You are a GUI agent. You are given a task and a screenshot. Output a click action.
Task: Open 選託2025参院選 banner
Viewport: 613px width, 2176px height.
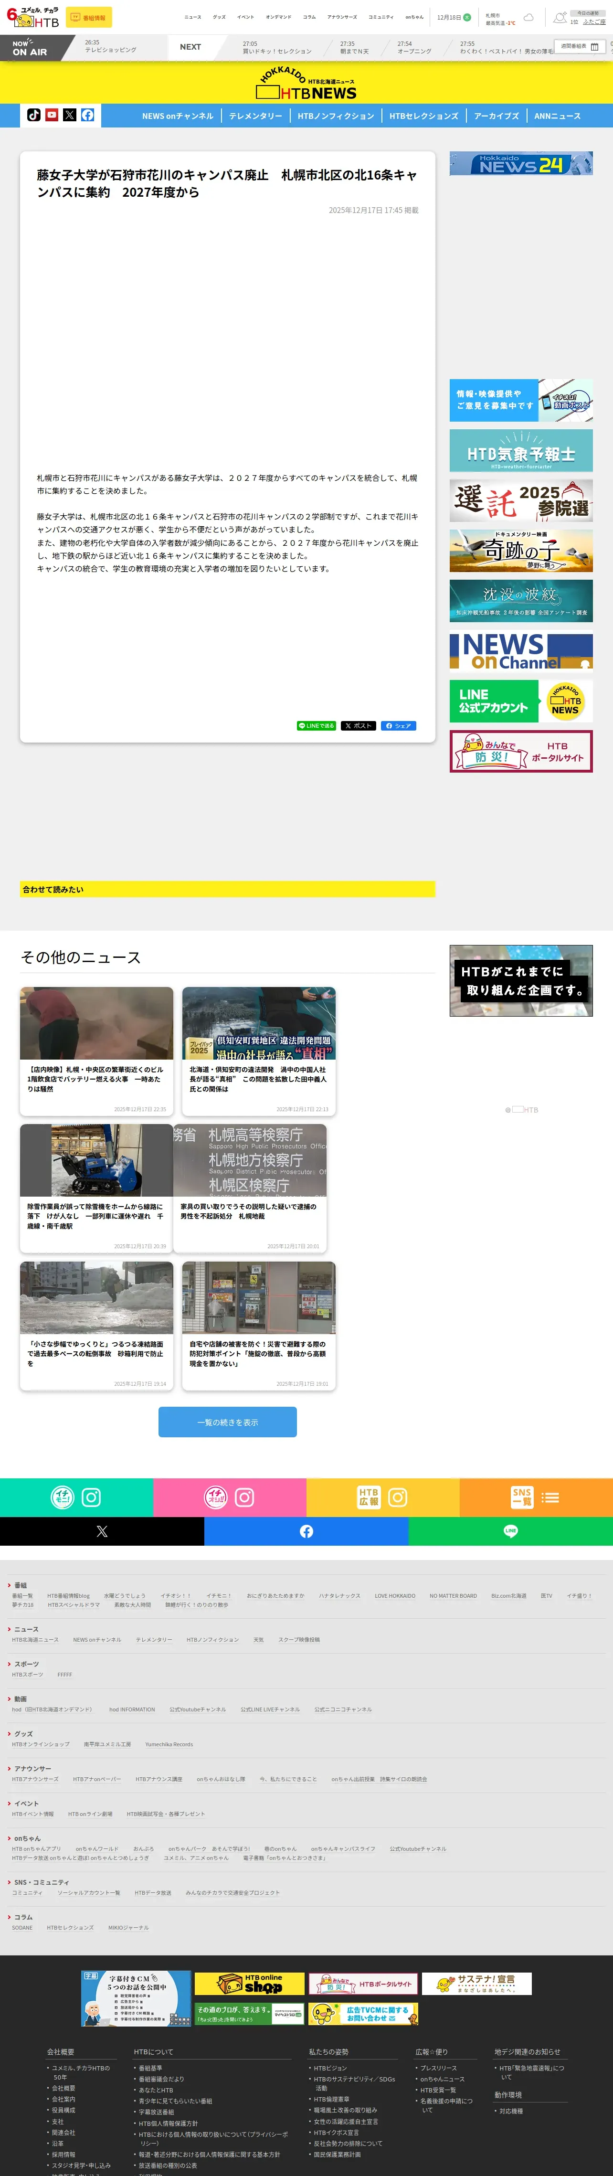[x=521, y=500]
